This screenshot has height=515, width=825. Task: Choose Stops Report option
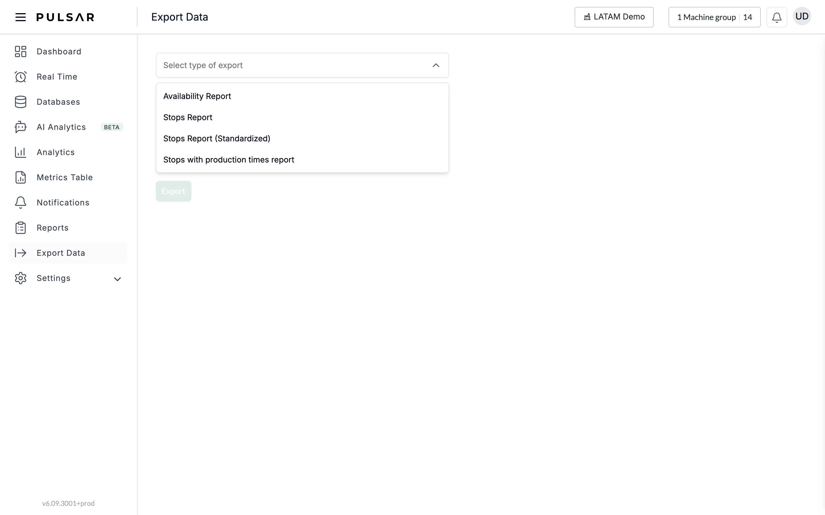click(x=302, y=117)
